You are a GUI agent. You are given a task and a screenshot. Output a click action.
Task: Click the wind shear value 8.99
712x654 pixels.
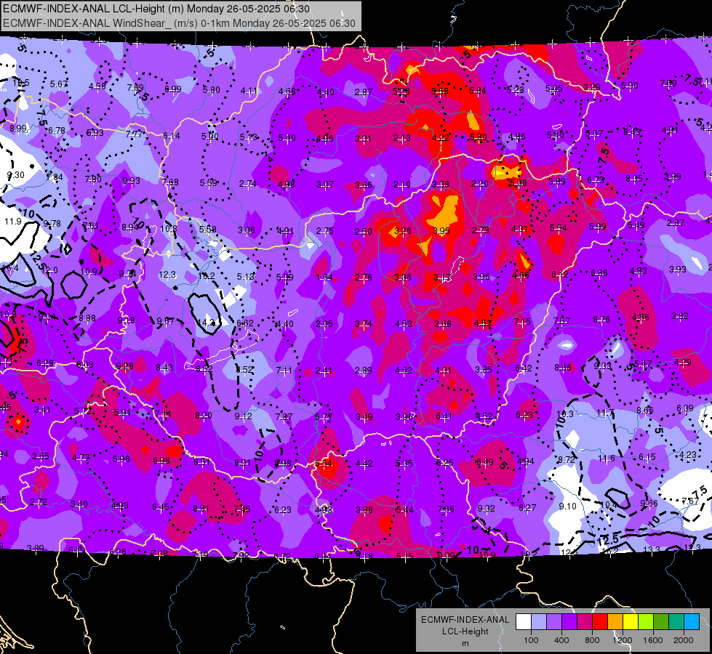tap(18, 129)
